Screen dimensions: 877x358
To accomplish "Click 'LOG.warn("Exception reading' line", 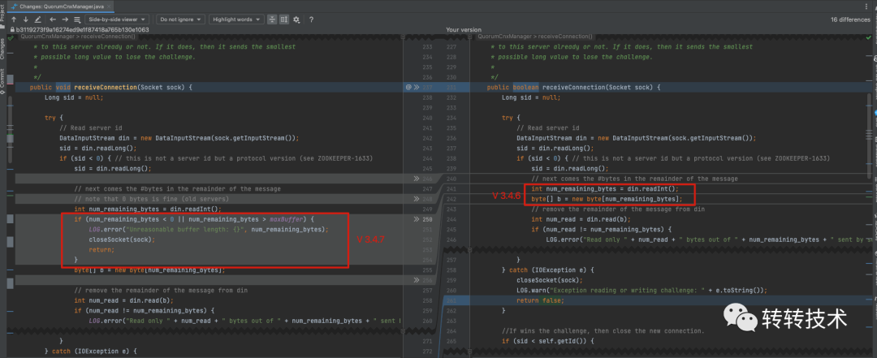I will pos(642,291).
